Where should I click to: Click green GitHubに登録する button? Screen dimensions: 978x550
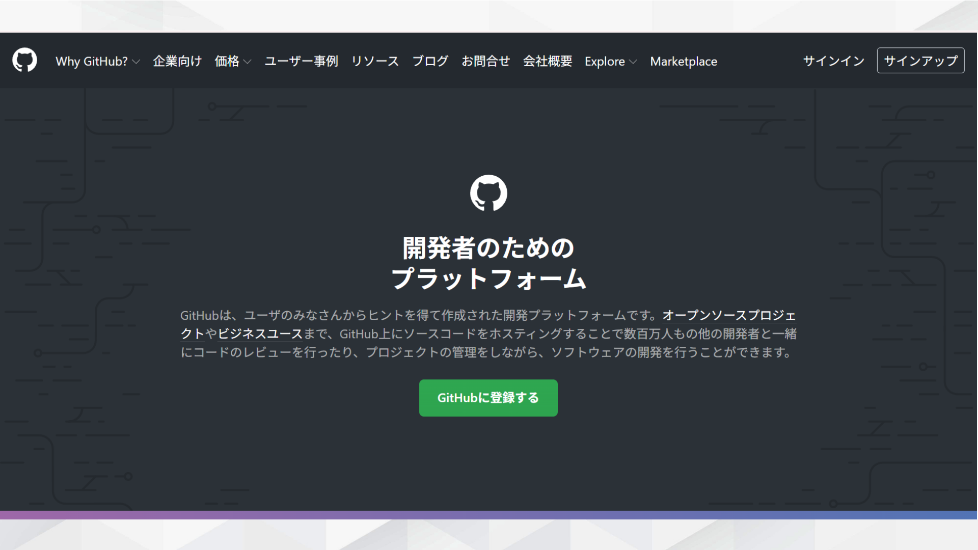click(488, 398)
